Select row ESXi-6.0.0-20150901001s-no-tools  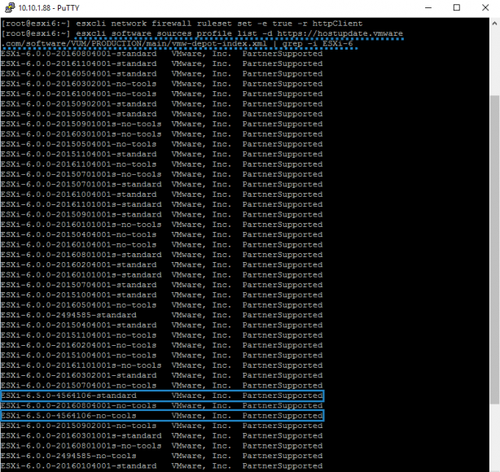pyautogui.click(x=162, y=125)
